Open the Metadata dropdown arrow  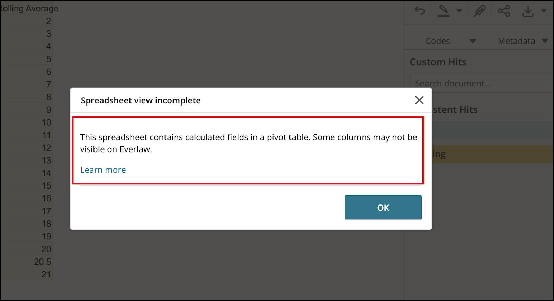pos(545,41)
